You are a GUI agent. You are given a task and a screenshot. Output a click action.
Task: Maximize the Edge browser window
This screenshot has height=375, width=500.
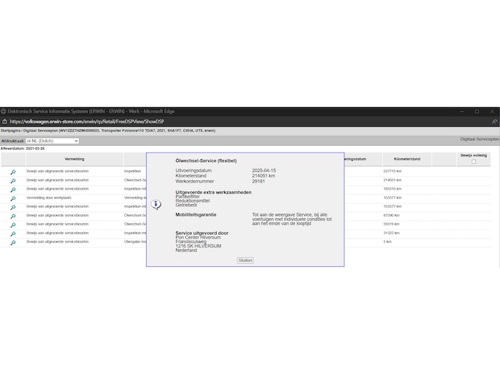point(477,112)
